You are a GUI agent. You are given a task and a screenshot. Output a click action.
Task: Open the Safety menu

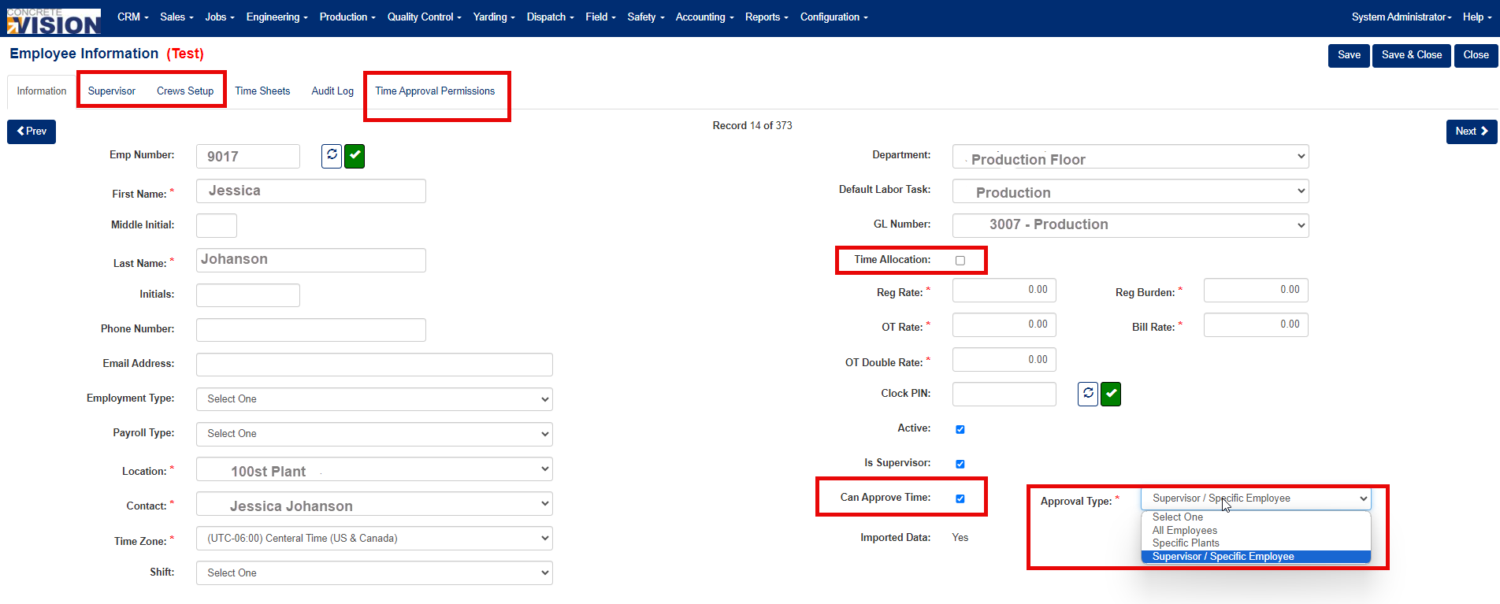pos(646,17)
